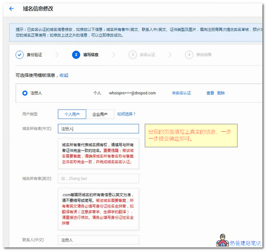Click the 未实名认证 status link
The width and height of the screenshot is (266, 251).
pos(181,93)
